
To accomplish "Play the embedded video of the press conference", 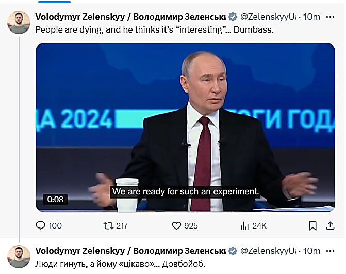I will point(185,127).
